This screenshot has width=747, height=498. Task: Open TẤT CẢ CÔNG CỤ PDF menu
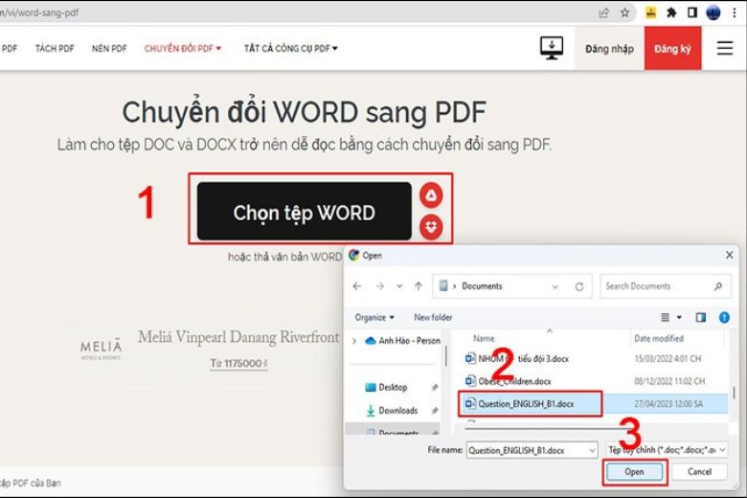[x=290, y=48]
